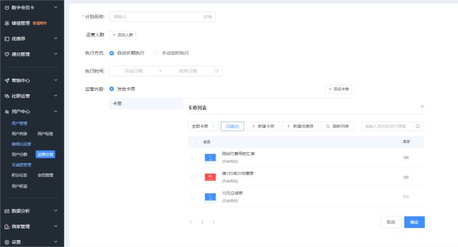Image resolution: width=458 pixels, height=247 pixels.
Task: Click the 计划名称 input field
Action: [162, 17]
